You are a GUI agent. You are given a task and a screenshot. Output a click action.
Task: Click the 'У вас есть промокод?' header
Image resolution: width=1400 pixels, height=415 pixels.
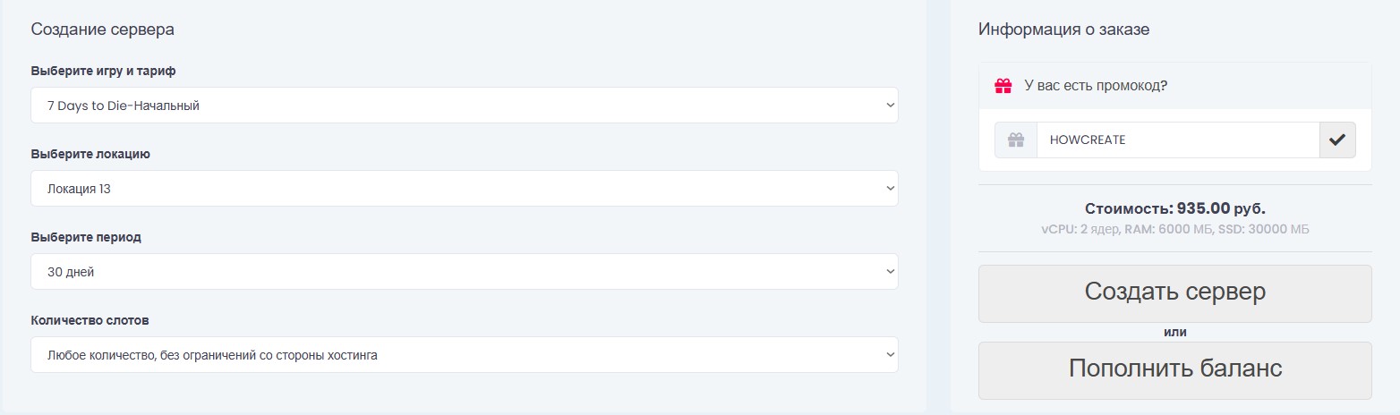[1096, 86]
